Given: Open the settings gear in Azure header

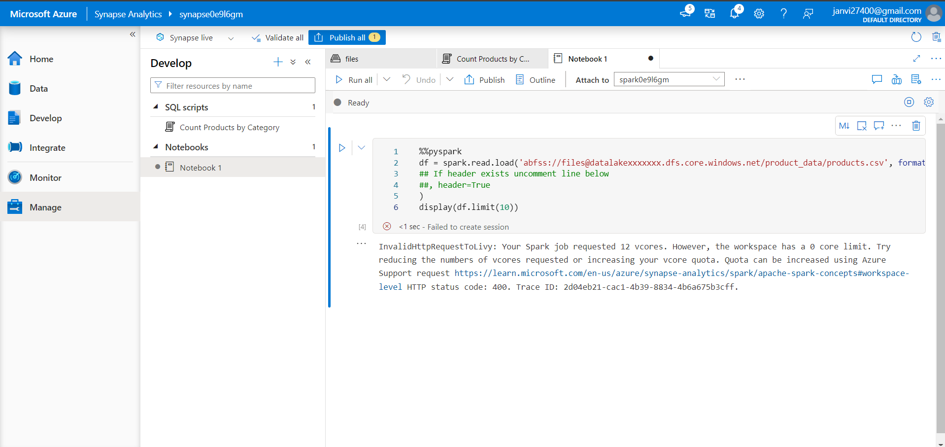Looking at the screenshot, I should pyautogui.click(x=759, y=14).
